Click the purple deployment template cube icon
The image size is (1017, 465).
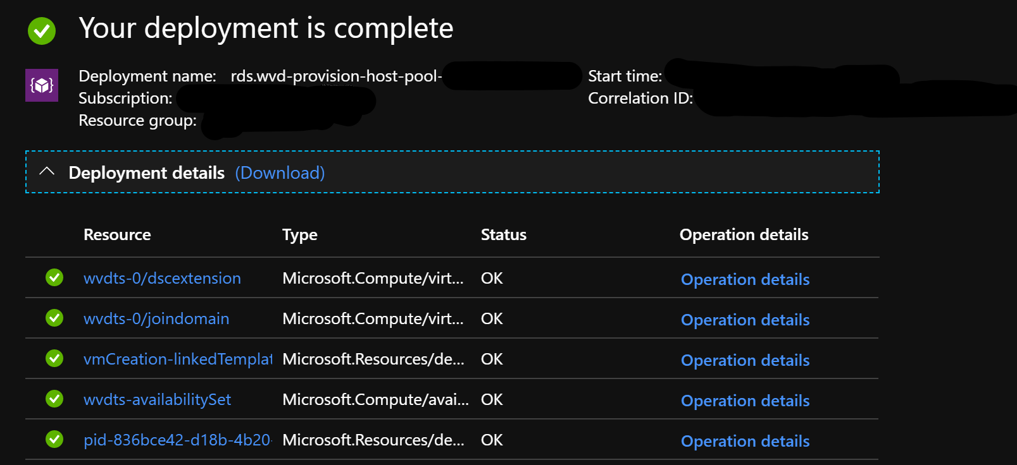pyautogui.click(x=42, y=85)
